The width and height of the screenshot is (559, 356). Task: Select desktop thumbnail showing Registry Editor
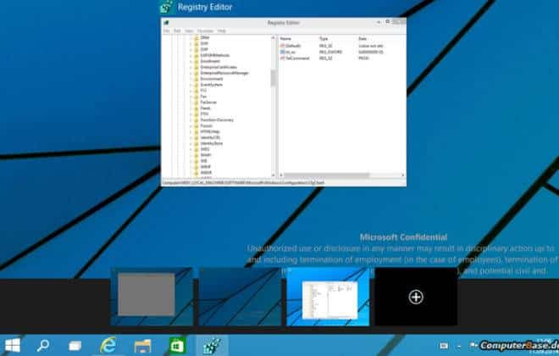pyautogui.click(x=328, y=297)
